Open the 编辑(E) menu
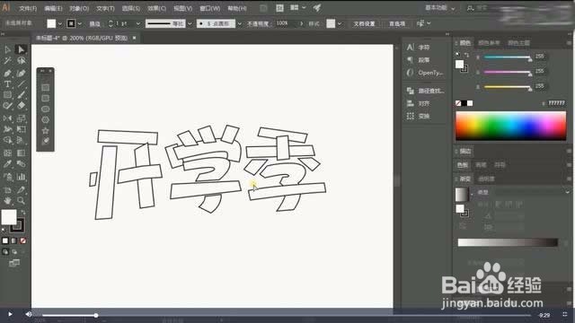This screenshot has width=575, height=323. (53, 8)
